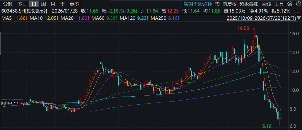Open 实时个股点评 live stock commentary
Image resolution: width=302 pixels, height=130 pixels.
[198, 4]
